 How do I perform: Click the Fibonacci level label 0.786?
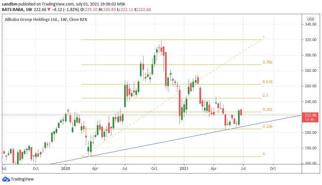(267, 62)
